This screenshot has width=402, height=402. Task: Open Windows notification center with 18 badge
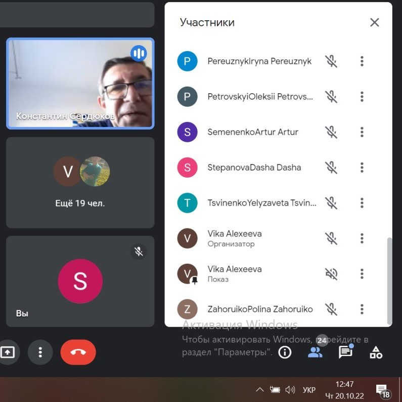coord(383,391)
